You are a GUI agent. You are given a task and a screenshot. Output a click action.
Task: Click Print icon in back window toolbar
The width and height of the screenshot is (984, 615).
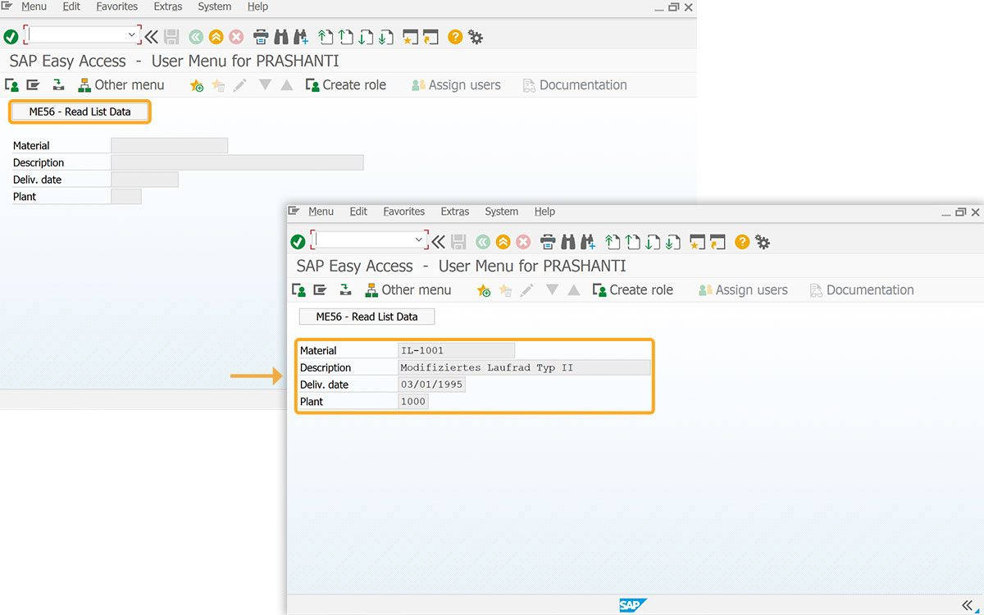[x=261, y=37]
